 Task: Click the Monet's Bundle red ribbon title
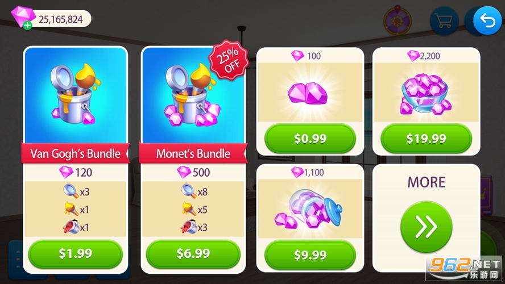coord(193,153)
